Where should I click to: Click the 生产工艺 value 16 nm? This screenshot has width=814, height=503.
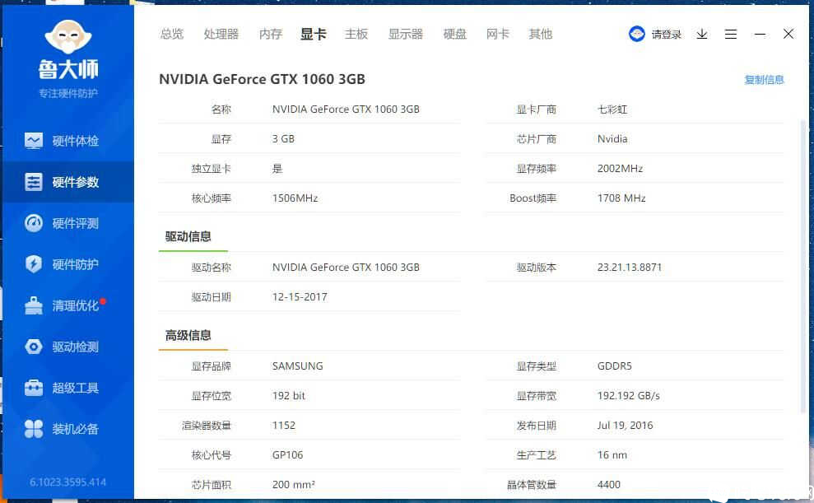pos(612,454)
